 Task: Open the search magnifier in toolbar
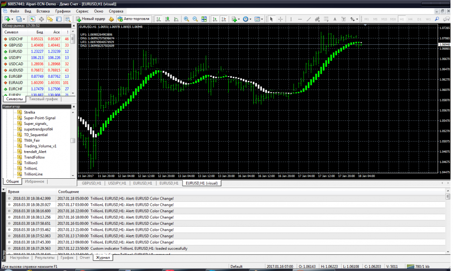point(437,19)
